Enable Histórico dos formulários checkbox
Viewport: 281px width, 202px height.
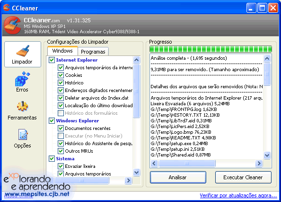coord(61,113)
